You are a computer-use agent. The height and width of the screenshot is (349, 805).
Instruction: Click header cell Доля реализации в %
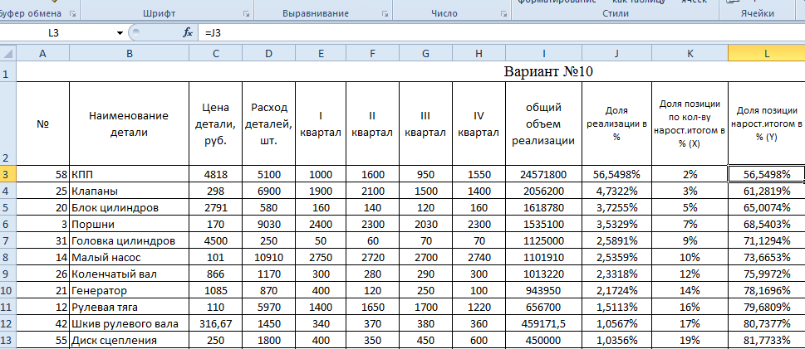(616, 124)
